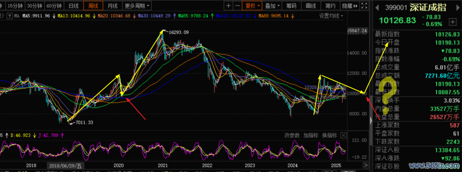
Task: Expand the 复权 adjustment dropdown
Action: 251,6
